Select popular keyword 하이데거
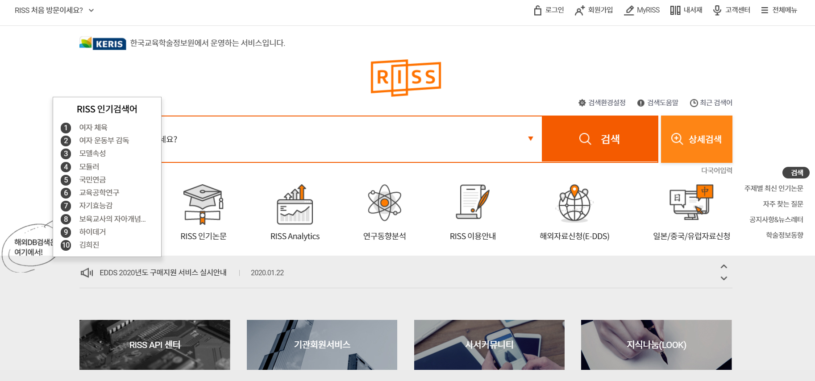Screen dimensions: 815x381 pos(92,232)
